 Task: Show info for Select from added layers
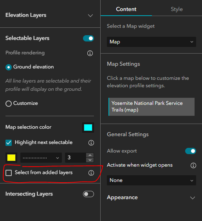point(91,173)
